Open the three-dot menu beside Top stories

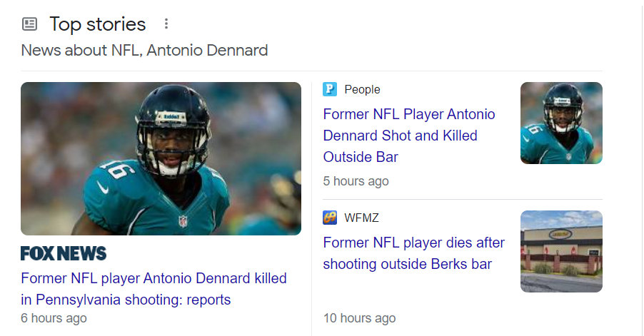(x=166, y=24)
